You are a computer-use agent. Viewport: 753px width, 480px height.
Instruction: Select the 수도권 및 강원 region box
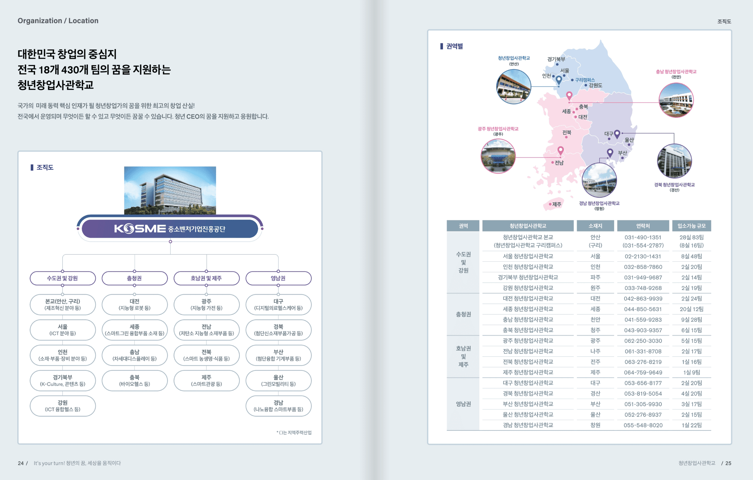[63, 278]
